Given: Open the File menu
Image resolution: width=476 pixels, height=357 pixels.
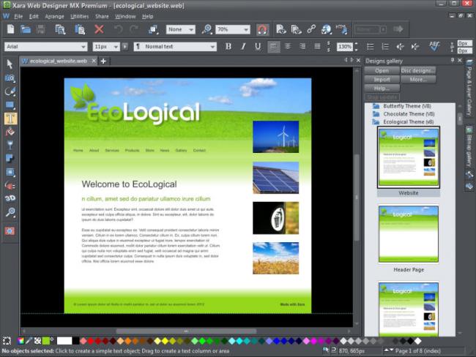Looking at the screenshot, I should 18,16.
